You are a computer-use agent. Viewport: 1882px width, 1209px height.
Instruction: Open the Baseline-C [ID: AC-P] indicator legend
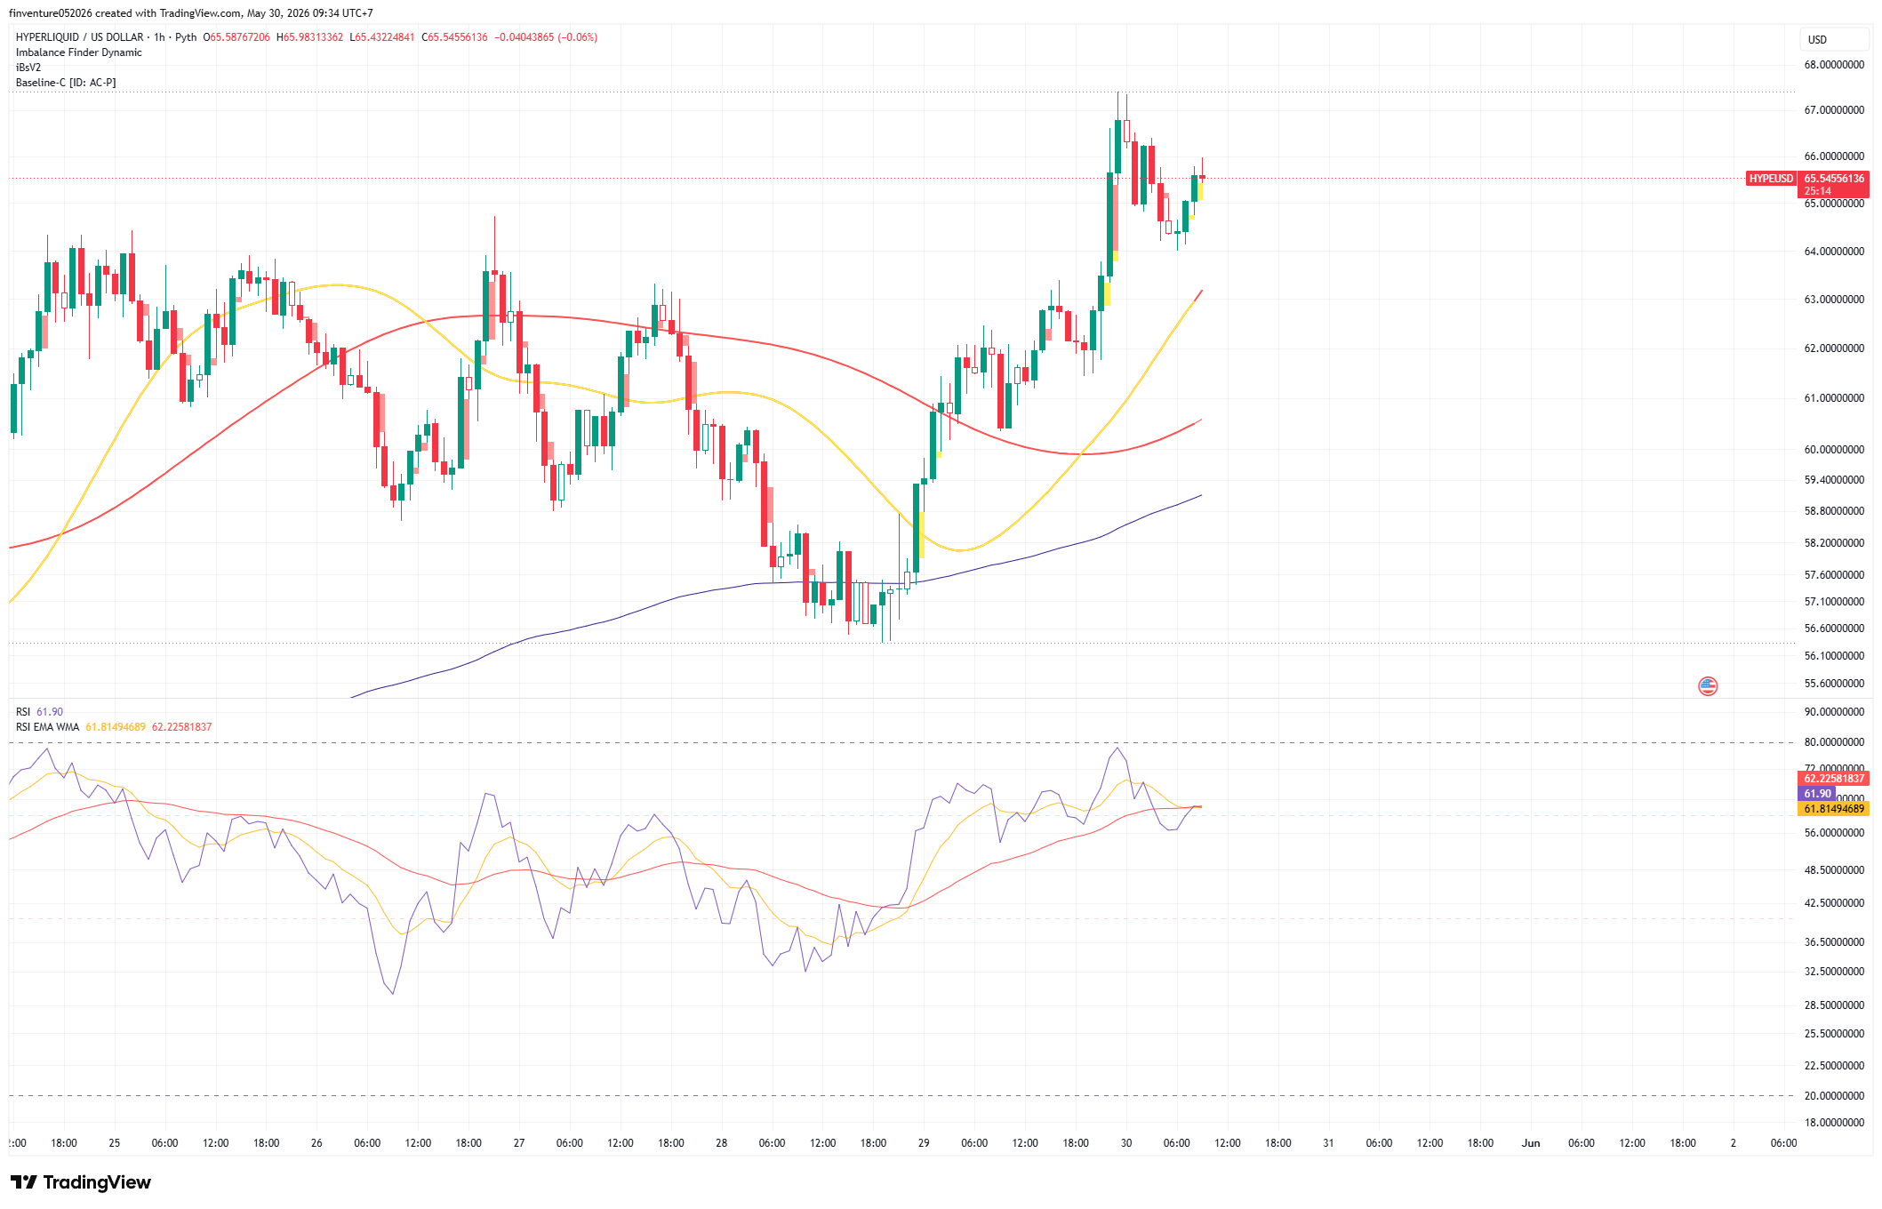pos(66,83)
